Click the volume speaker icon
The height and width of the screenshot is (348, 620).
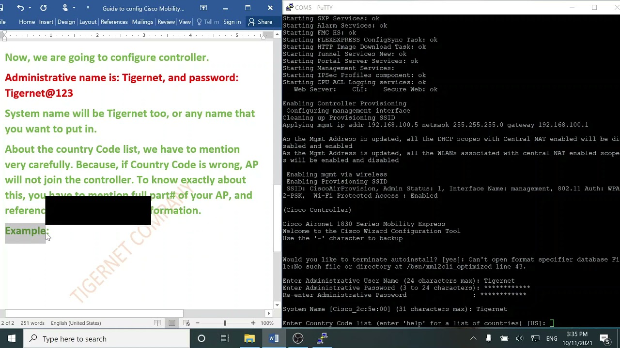pyautogui.click(x=520, y=339)
